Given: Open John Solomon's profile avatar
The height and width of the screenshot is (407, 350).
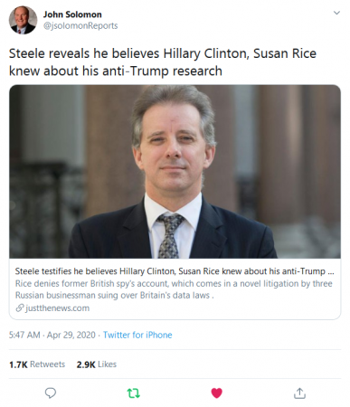Looking at the screenshot, I should pyautogui.click(x=23, y=20).
